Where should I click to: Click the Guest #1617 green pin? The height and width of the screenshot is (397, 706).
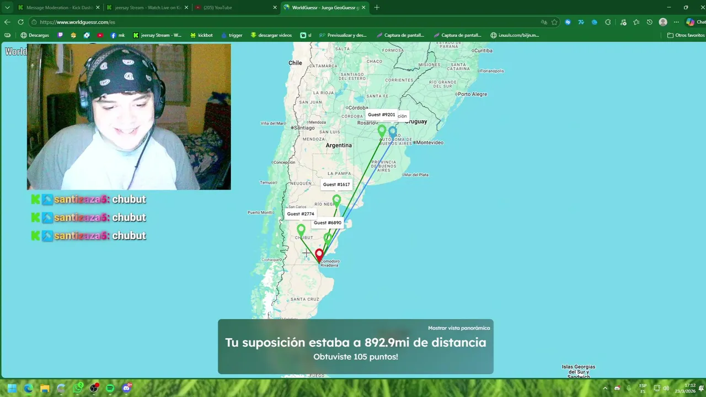[x=336, y=200]
